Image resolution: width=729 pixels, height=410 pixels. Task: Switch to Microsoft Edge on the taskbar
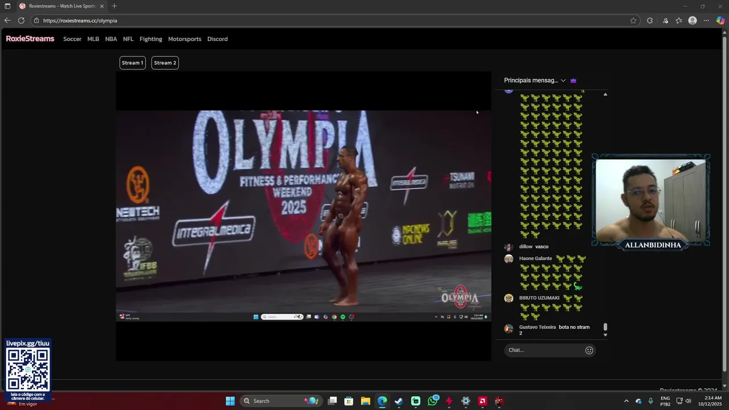[382, 401]
